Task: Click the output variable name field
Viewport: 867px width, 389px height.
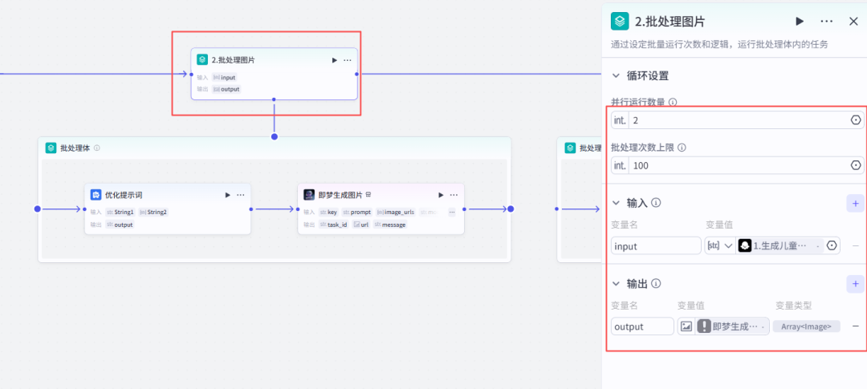Action: point(642,326)
